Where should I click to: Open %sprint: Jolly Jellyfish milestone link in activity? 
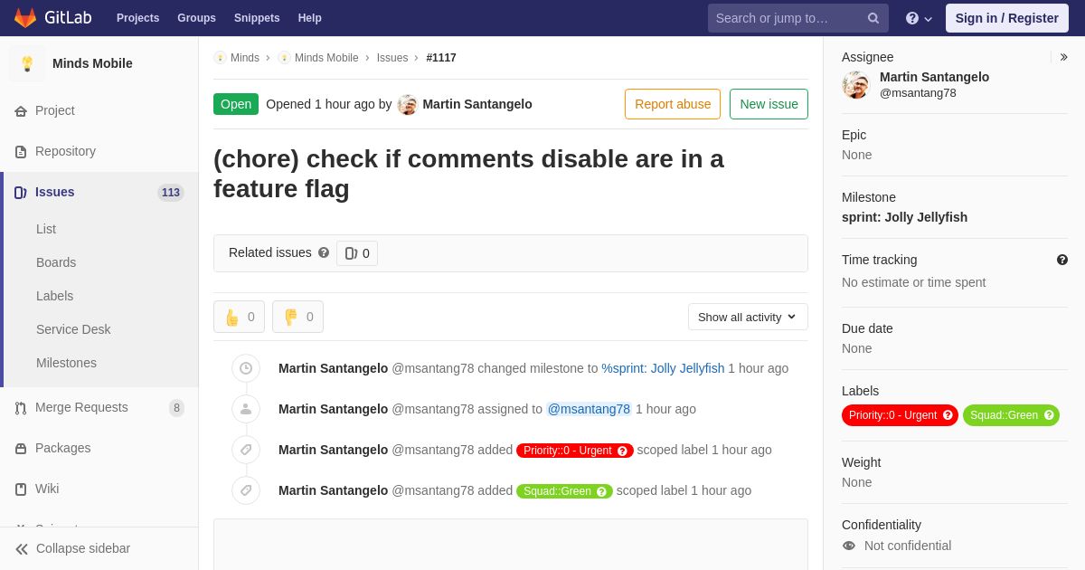pos(663,368)
